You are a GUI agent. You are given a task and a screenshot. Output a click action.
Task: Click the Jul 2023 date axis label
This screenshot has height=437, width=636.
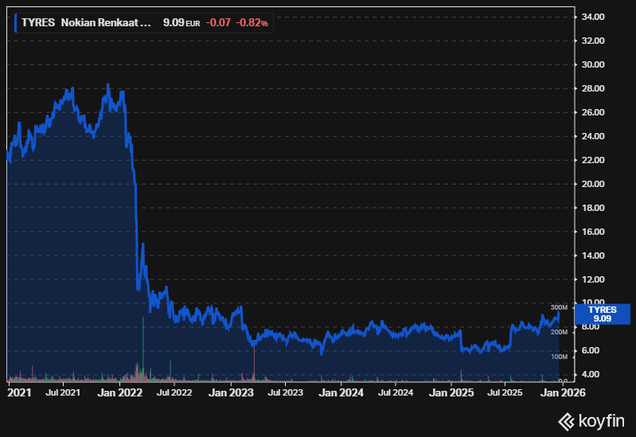(x=286, y=392)
